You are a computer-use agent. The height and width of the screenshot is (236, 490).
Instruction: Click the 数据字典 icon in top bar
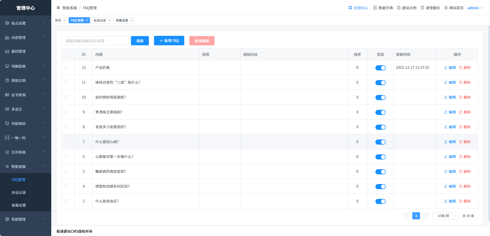point(375,8)
